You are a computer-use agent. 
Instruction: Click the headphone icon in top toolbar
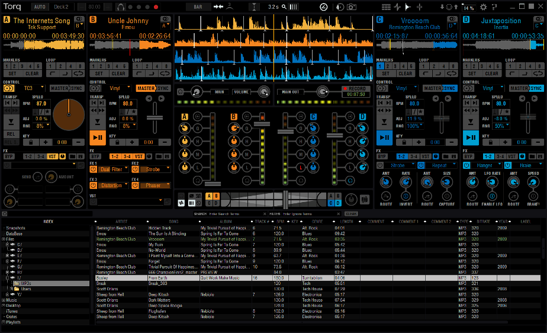[x=121, y=7]
